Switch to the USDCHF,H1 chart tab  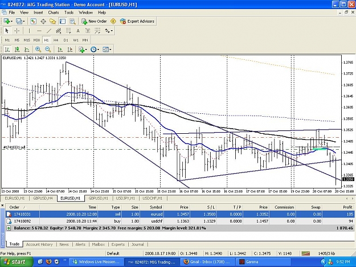153,198
